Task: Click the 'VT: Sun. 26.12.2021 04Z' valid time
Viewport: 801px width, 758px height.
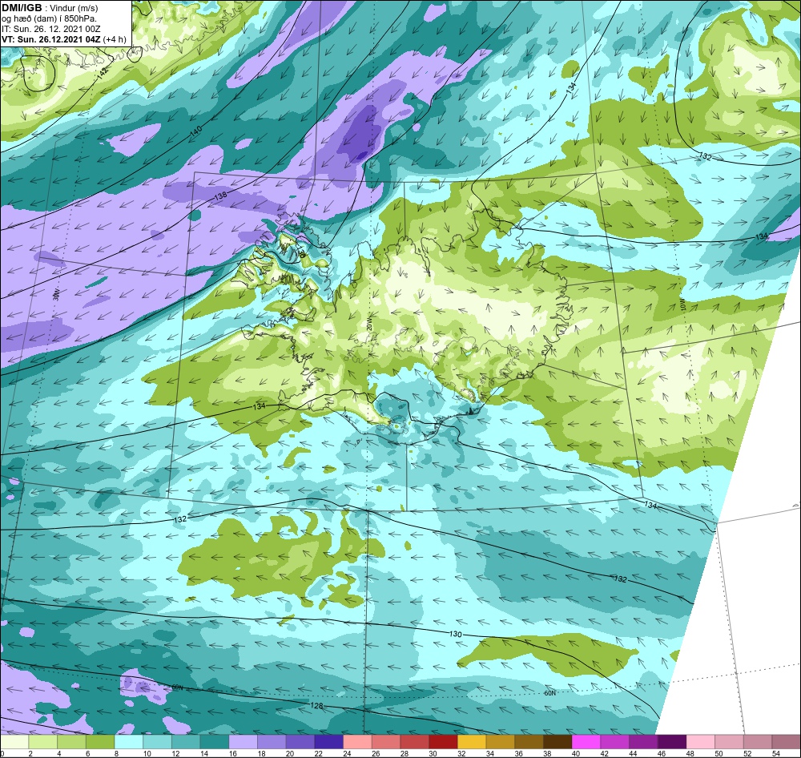Action: (x=51, y=39)
